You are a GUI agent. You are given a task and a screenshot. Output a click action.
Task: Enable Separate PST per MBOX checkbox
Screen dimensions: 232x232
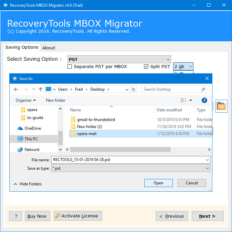click(x=69, y=66)
